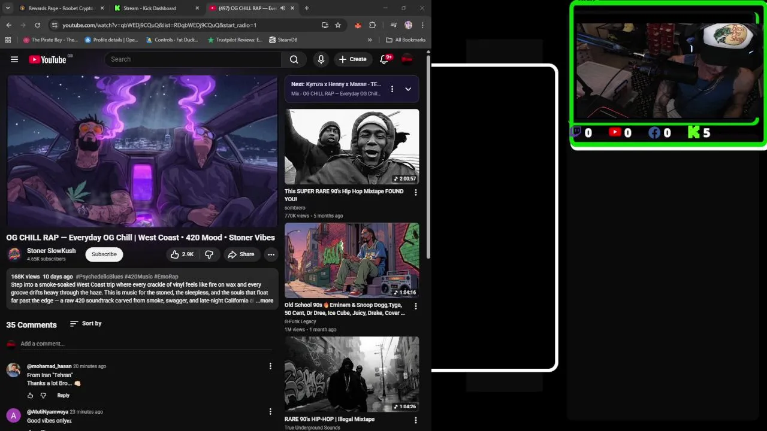The width and height of the screenshot is (767, 431).
Task: Mute the YouTube tab via speaker icon
Action: pos(282,8)
